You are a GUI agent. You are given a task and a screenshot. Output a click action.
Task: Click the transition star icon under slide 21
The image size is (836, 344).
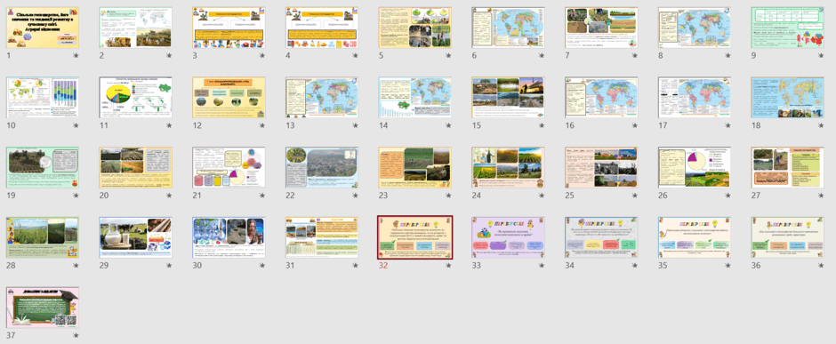click(262, 196)
